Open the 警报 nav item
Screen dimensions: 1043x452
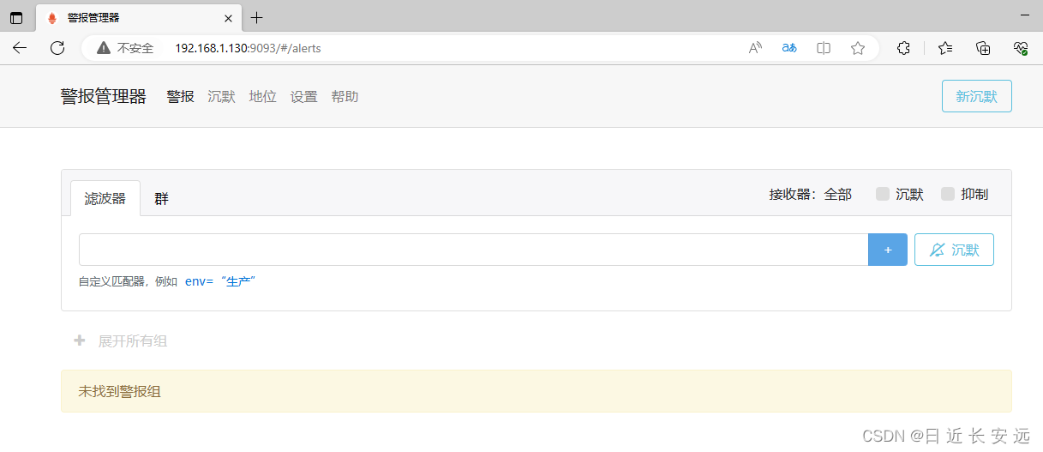click(x=180, y=97)
